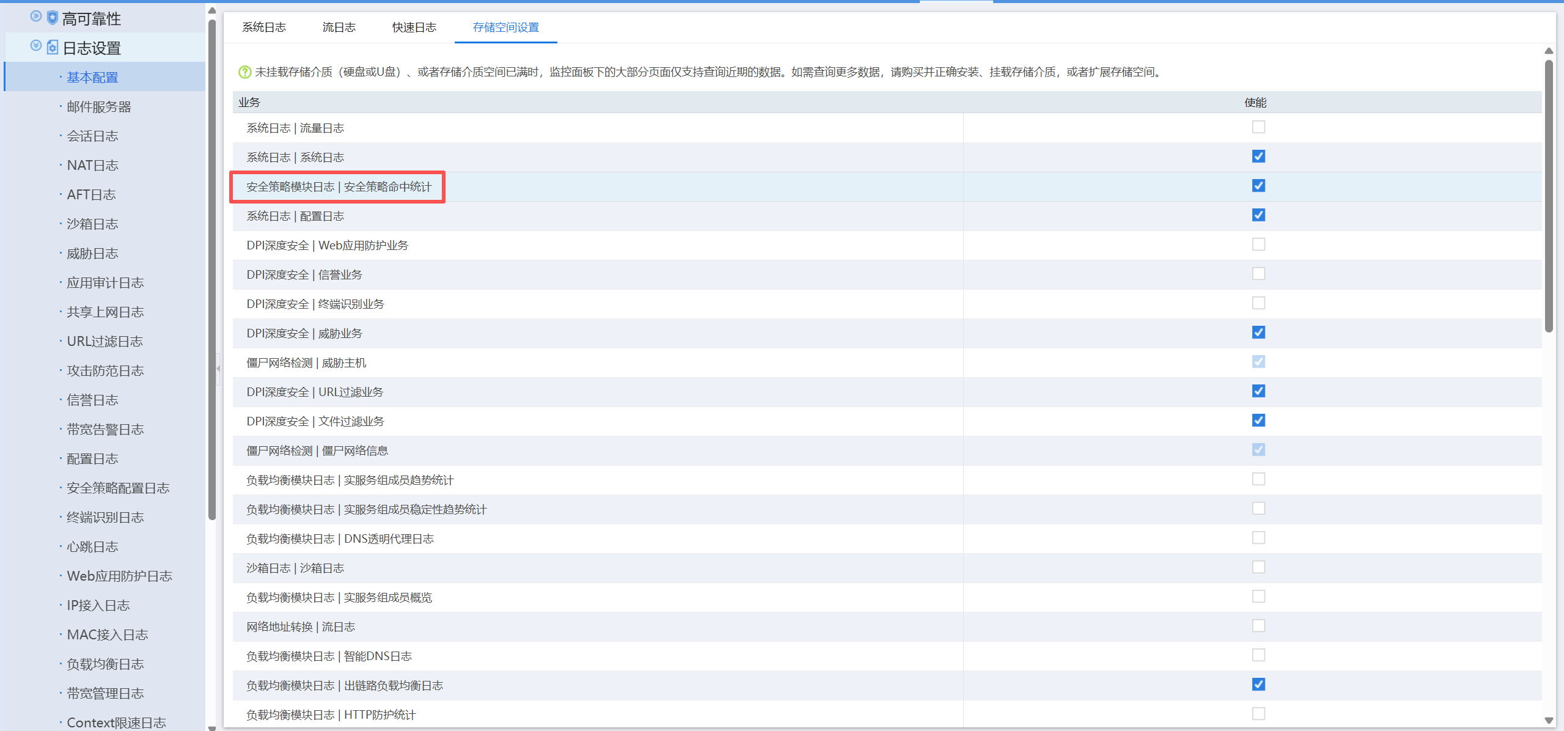Disable the 出链路负载均衡日志 checkbox

tap(1258, 685)
